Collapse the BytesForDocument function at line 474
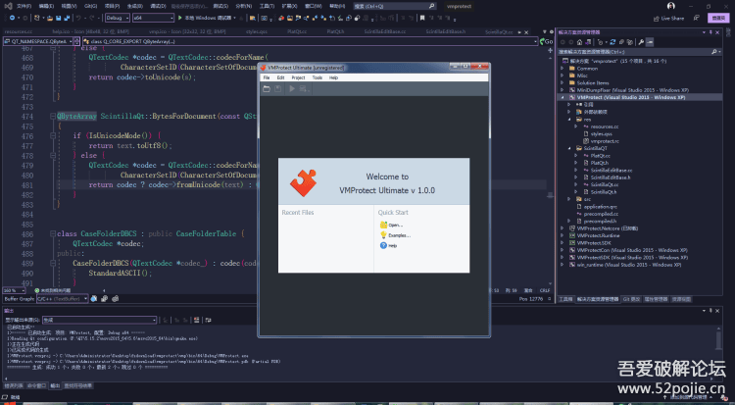 pyautogui.click(x=53, y=117)
